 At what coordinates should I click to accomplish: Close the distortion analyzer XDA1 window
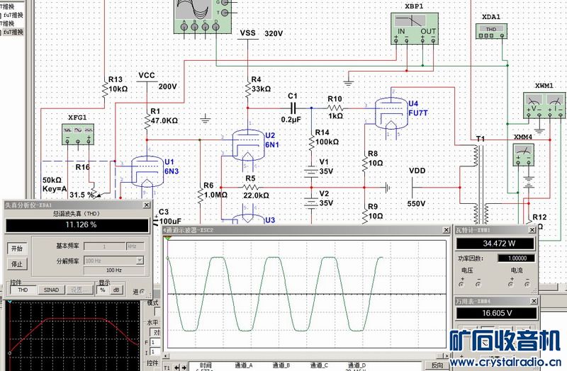tap(147, 205)
